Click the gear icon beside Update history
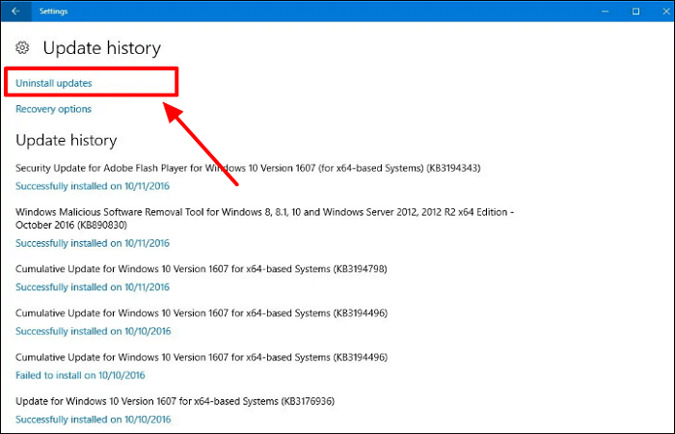The image size is (675, 434). click(22, 47)
